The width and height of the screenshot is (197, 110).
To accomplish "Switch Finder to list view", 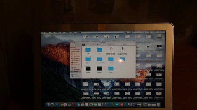I will 86,45.
